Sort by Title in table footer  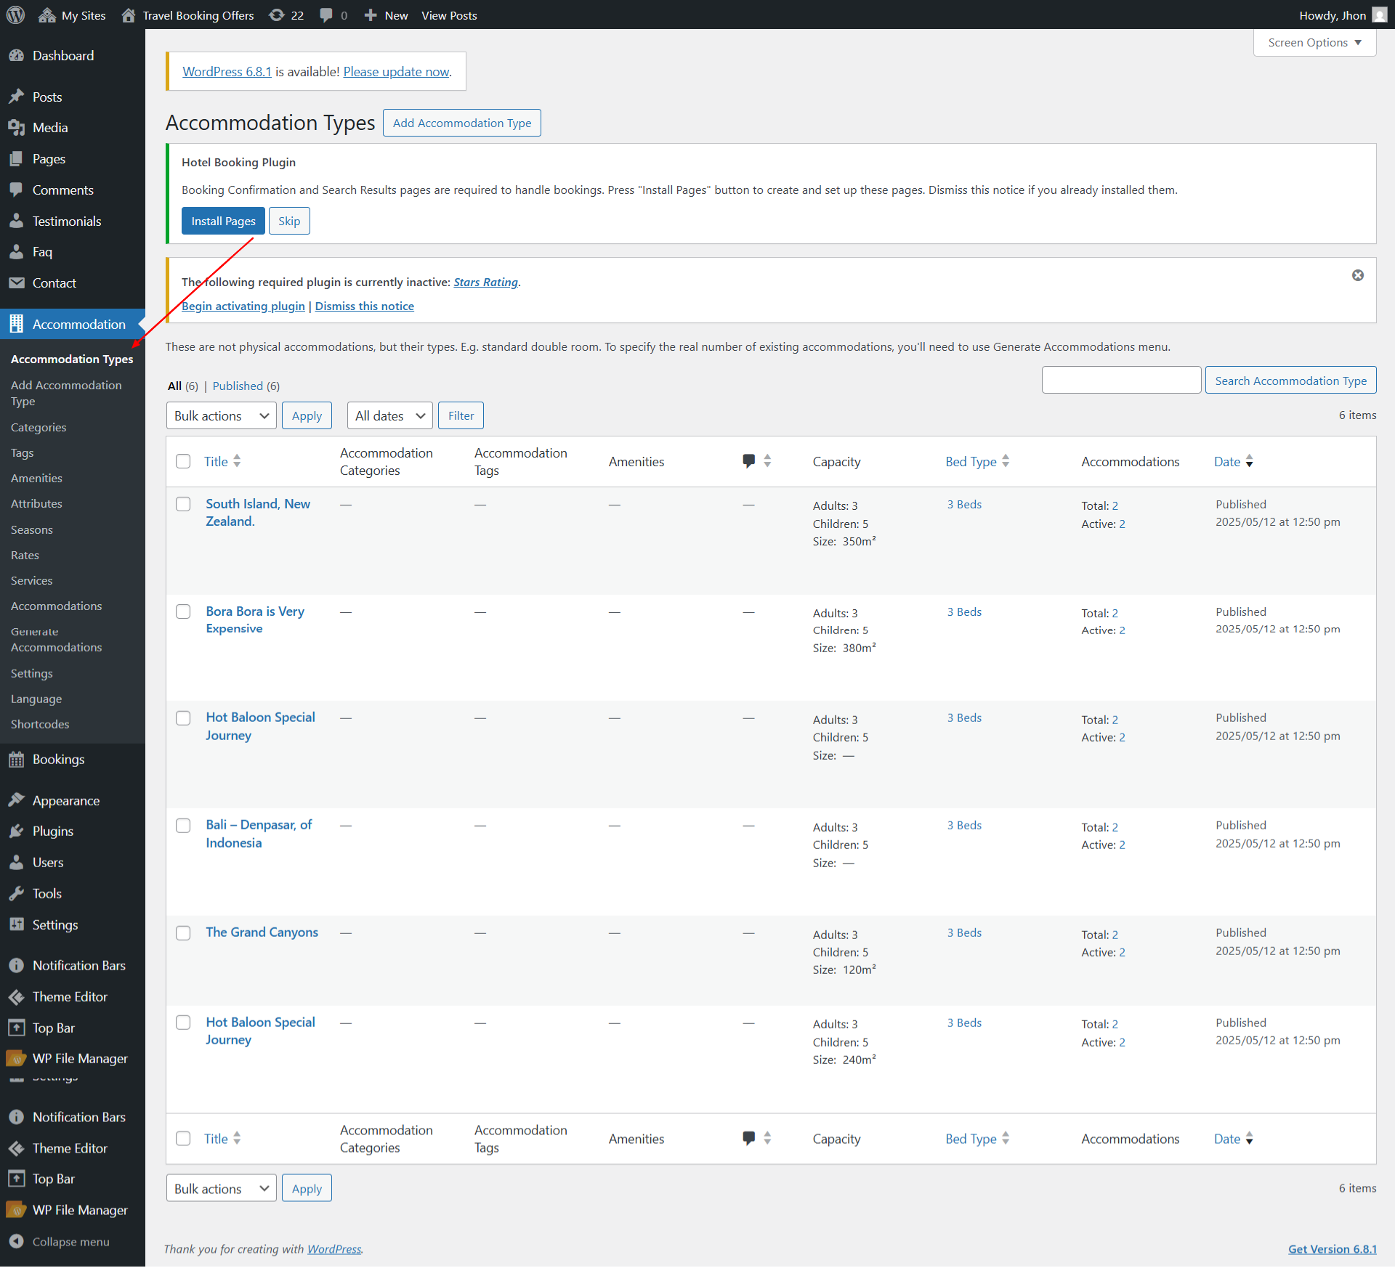222,1139
